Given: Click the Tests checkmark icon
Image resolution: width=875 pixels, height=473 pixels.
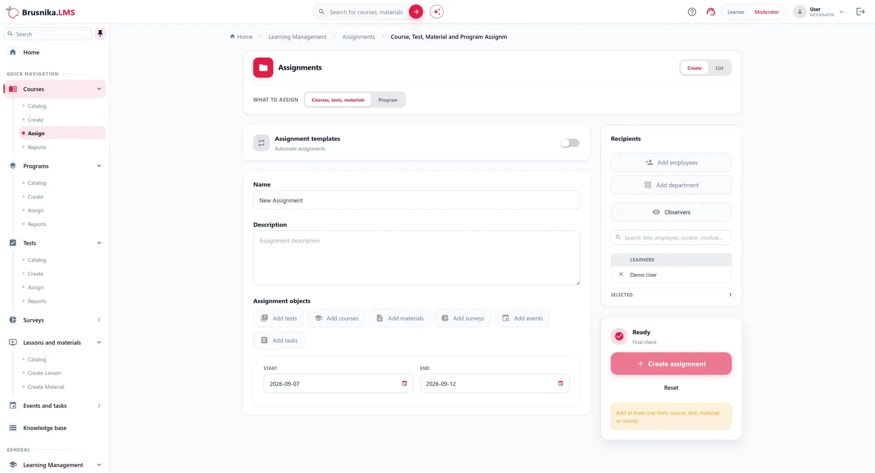Looking at the screenshot, I should pos(13,243).
